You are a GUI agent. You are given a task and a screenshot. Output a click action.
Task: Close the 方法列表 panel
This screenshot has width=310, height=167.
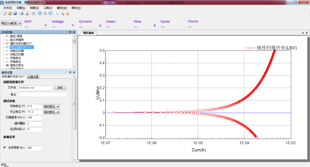pyautogui.click(x=74, y=32)
